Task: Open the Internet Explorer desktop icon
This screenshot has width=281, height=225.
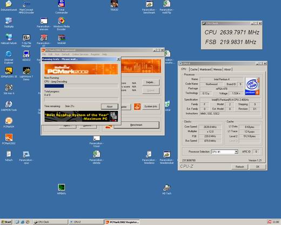Action: click(x=9, y=57)
